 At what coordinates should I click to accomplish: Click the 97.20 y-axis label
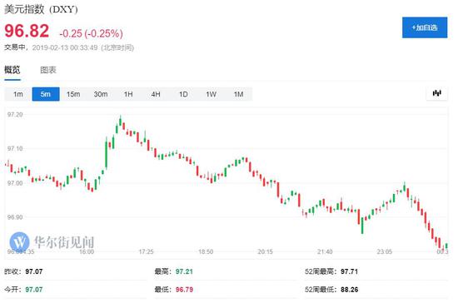click(x=15, y=114)
